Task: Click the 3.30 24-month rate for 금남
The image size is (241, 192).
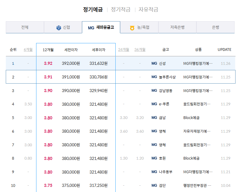Action: click(124, 118)
